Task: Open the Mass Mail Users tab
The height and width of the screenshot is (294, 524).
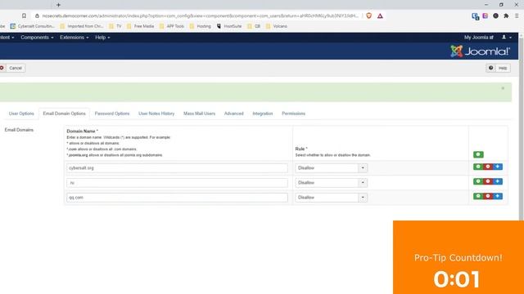Action: click(x=199, y=114)
